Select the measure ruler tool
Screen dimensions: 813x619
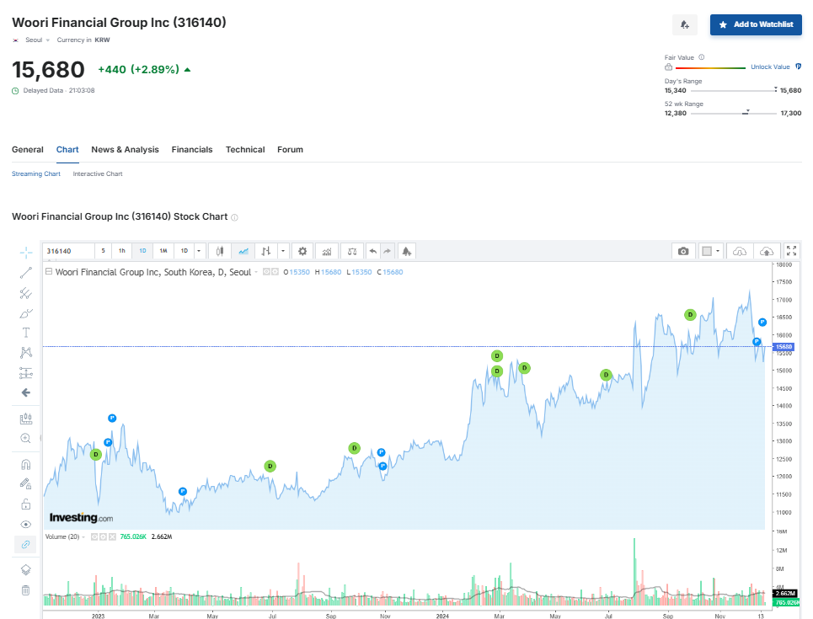(x=26, y=419)
